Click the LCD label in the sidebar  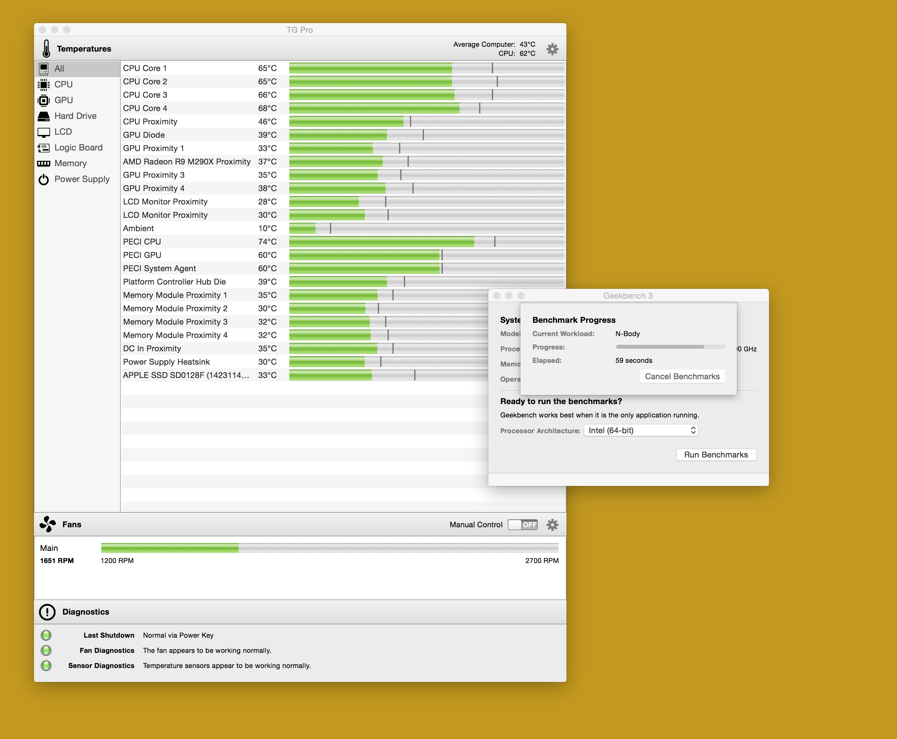pyautogui.click(x=63, y=132)
